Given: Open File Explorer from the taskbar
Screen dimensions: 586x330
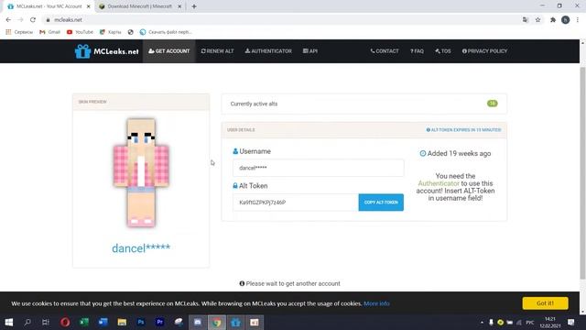Looking at the screenshot, I should pos(122,322).
